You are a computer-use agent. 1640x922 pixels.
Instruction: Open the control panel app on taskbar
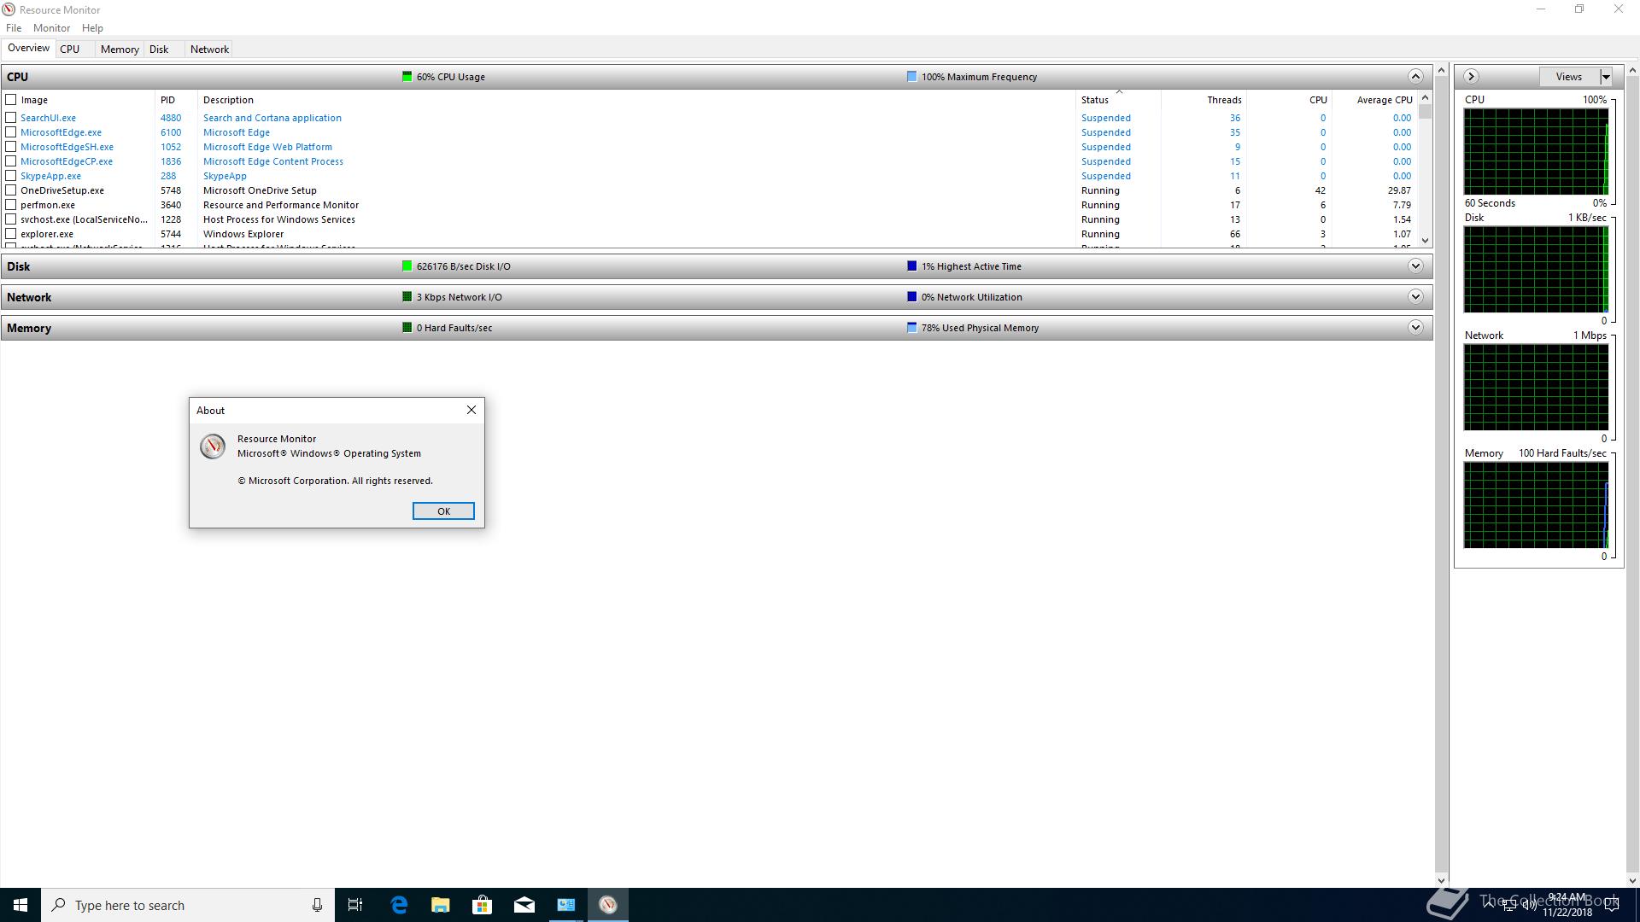pos(566,905)
